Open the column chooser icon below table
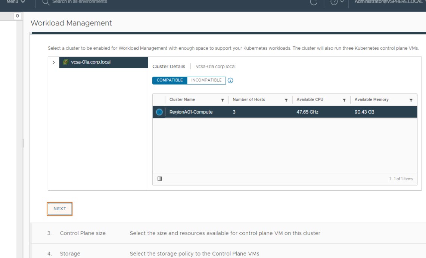426x258 pixels. pos(160,179)
